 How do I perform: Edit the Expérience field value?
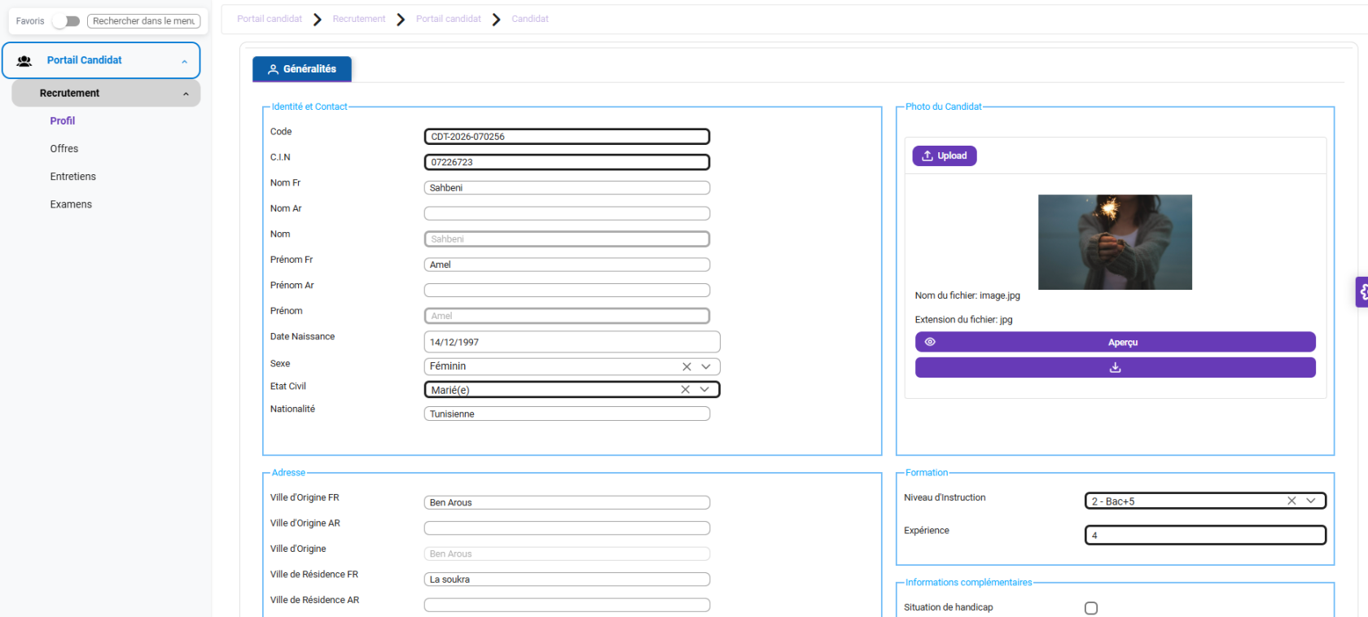[x=1205, y=535]
